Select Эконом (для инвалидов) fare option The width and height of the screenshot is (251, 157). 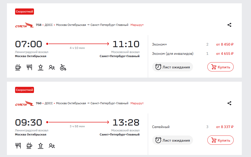tap(193, 54)
